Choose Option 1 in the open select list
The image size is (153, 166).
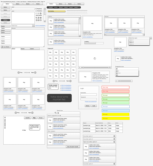point(139,40)
